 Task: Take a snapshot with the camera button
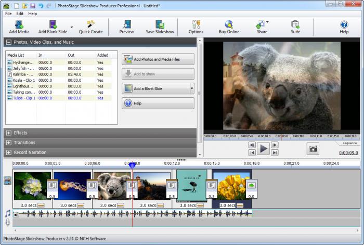[313, 149]
